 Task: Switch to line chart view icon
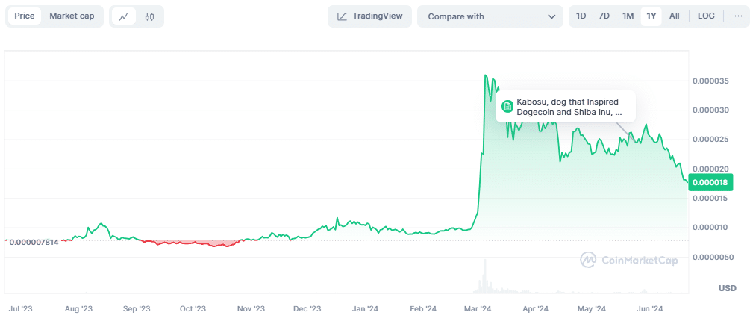[x=124, y=16]
